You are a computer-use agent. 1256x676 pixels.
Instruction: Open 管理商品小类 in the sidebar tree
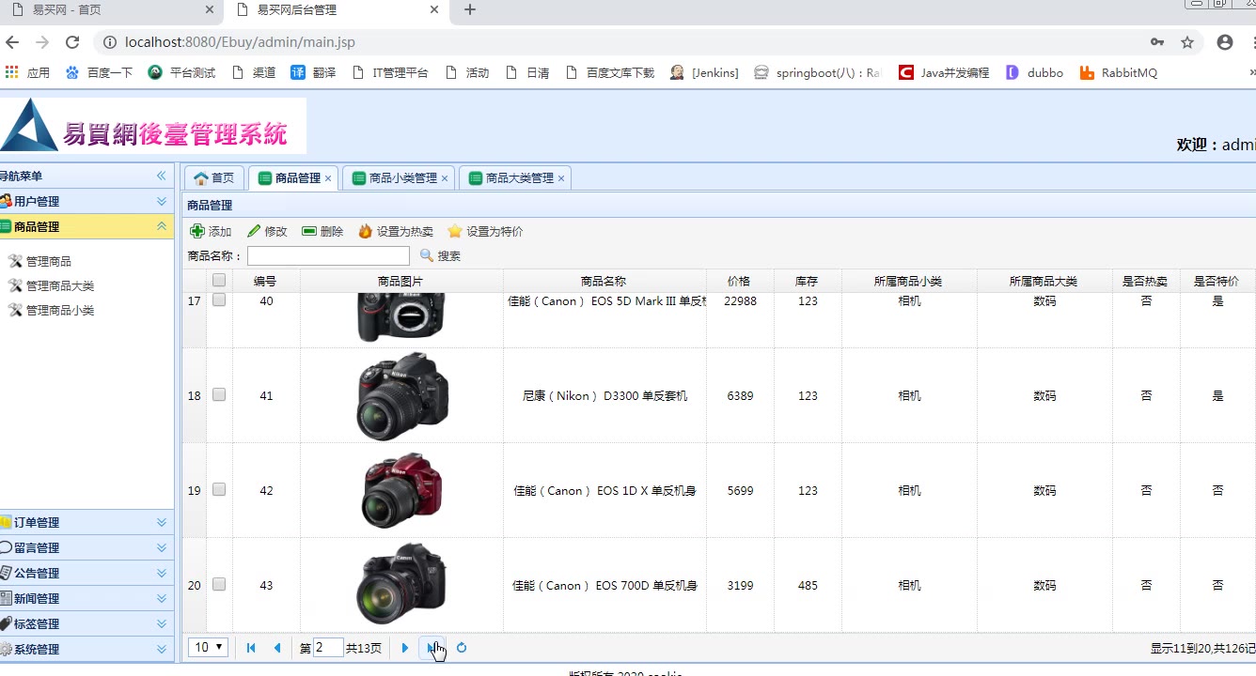click(x=59, y=310)
